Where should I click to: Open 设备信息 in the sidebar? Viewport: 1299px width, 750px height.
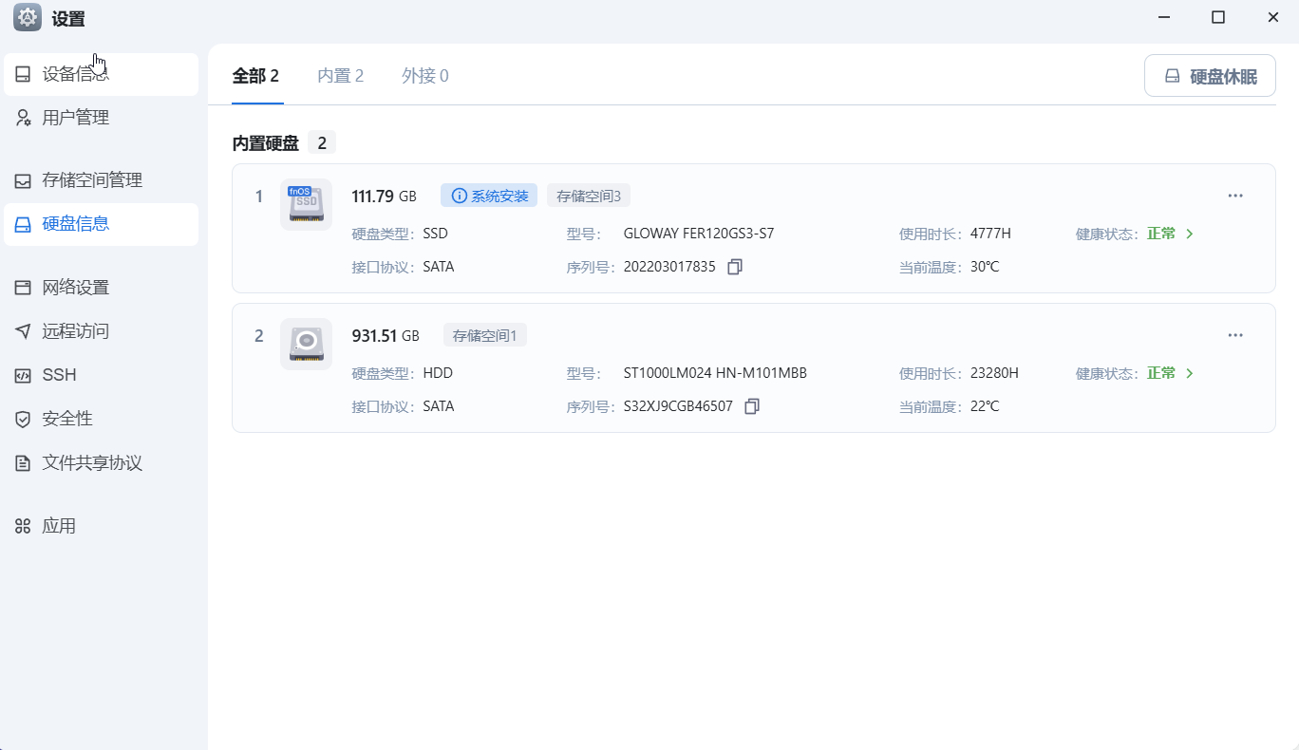point(101,74)
